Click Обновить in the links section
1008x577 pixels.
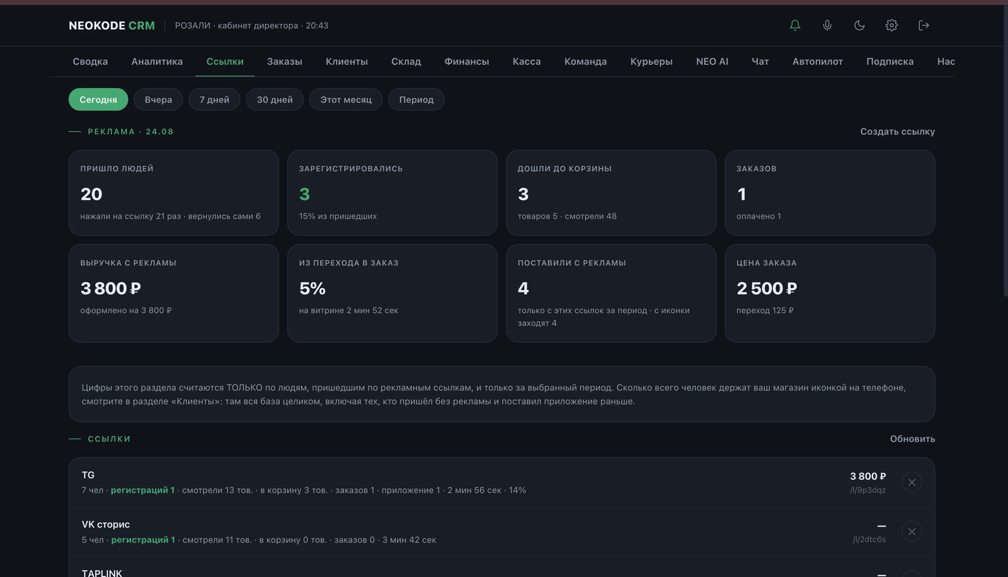tap(912, 439)
